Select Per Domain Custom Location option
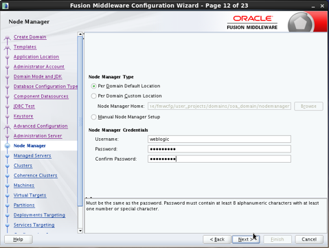The image size is (329, 248). pyautogui.click(x=93, y=96)
